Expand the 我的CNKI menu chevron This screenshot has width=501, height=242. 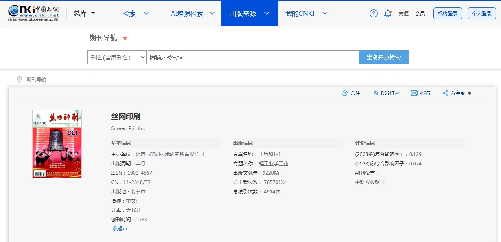coord(325,13)
